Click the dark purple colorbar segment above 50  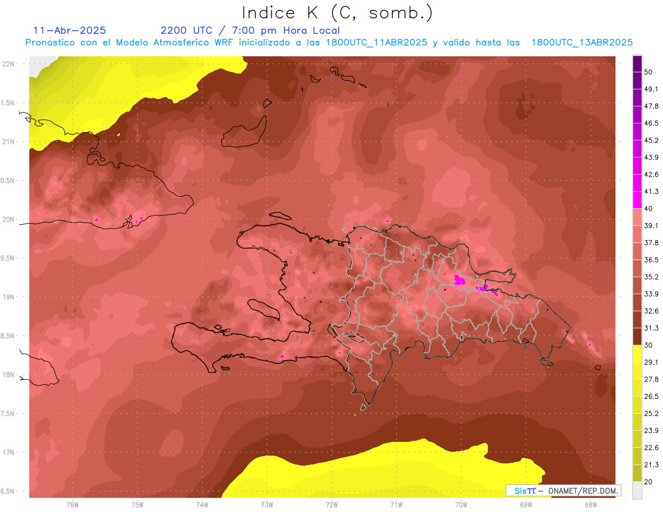(637, 64)
